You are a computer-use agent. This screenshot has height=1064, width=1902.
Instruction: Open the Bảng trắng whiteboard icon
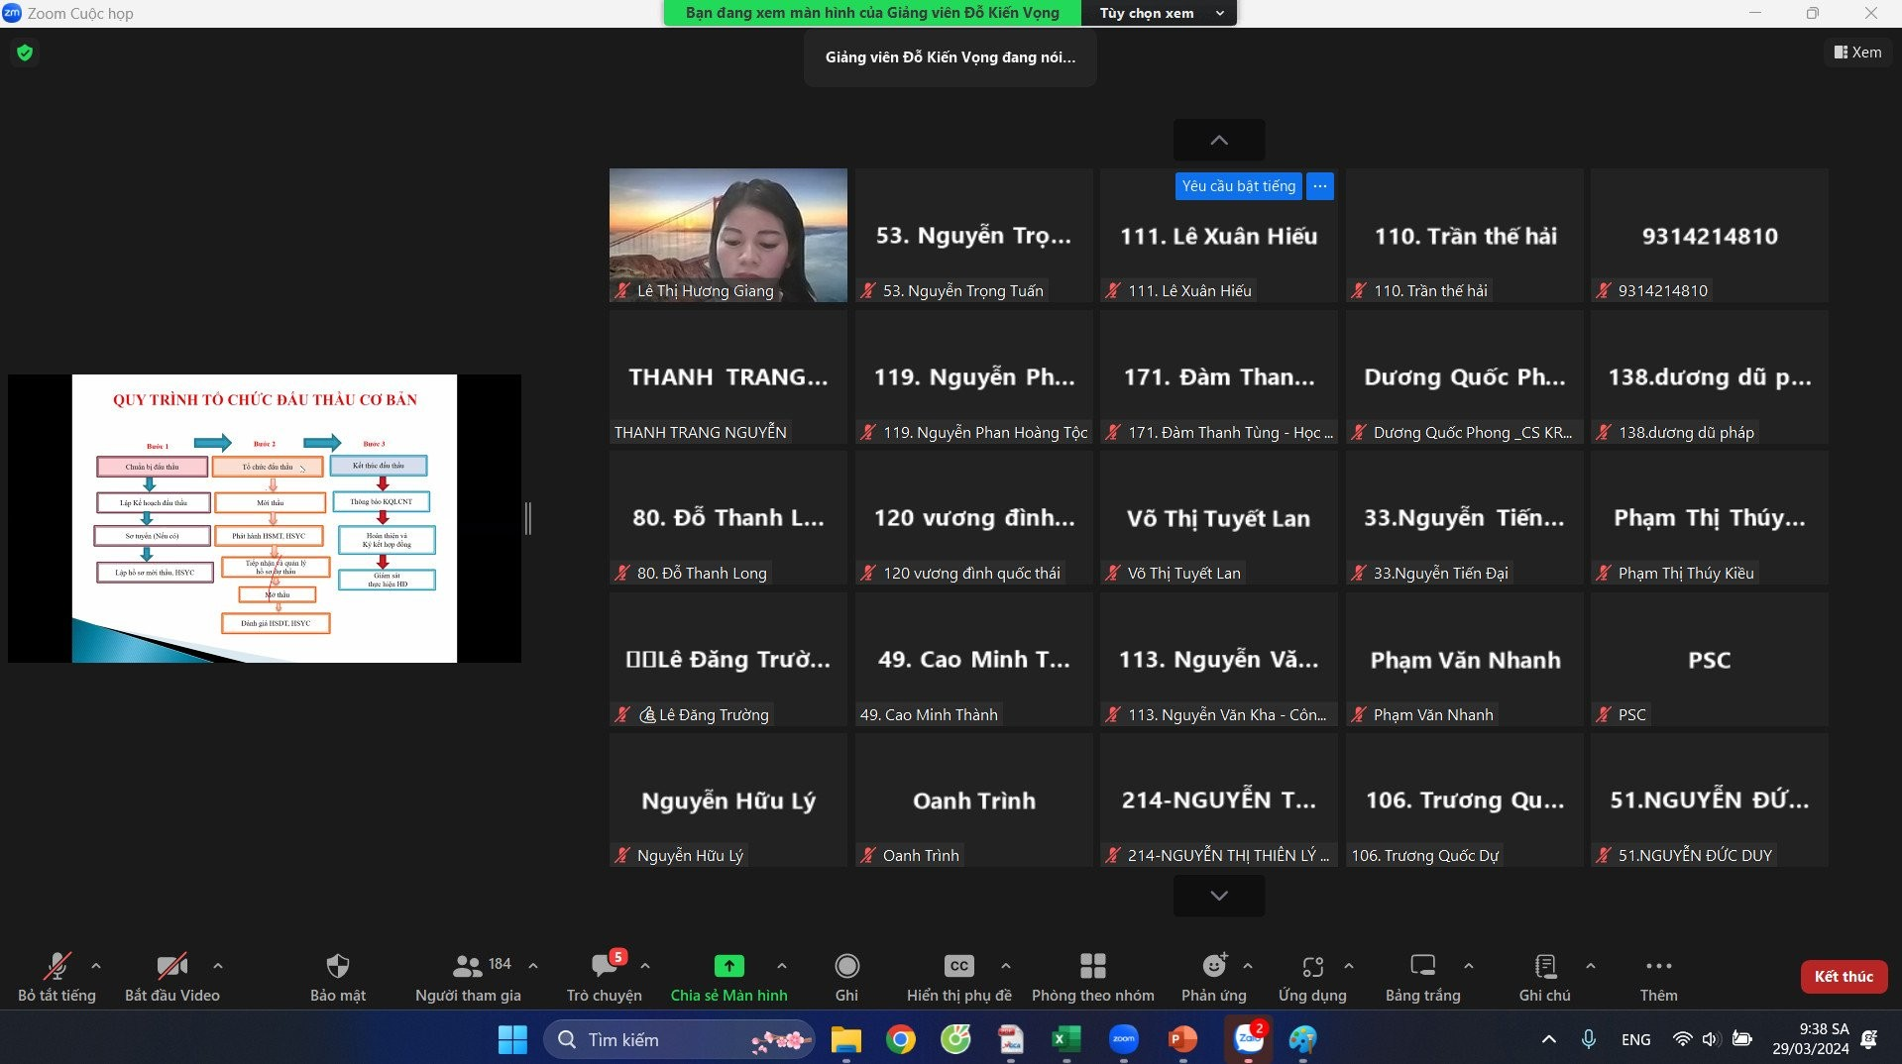click(x=1422, y=967)
